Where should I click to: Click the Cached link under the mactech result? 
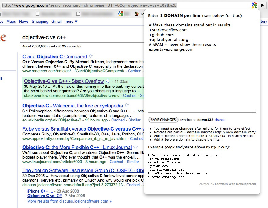point(134,71)
